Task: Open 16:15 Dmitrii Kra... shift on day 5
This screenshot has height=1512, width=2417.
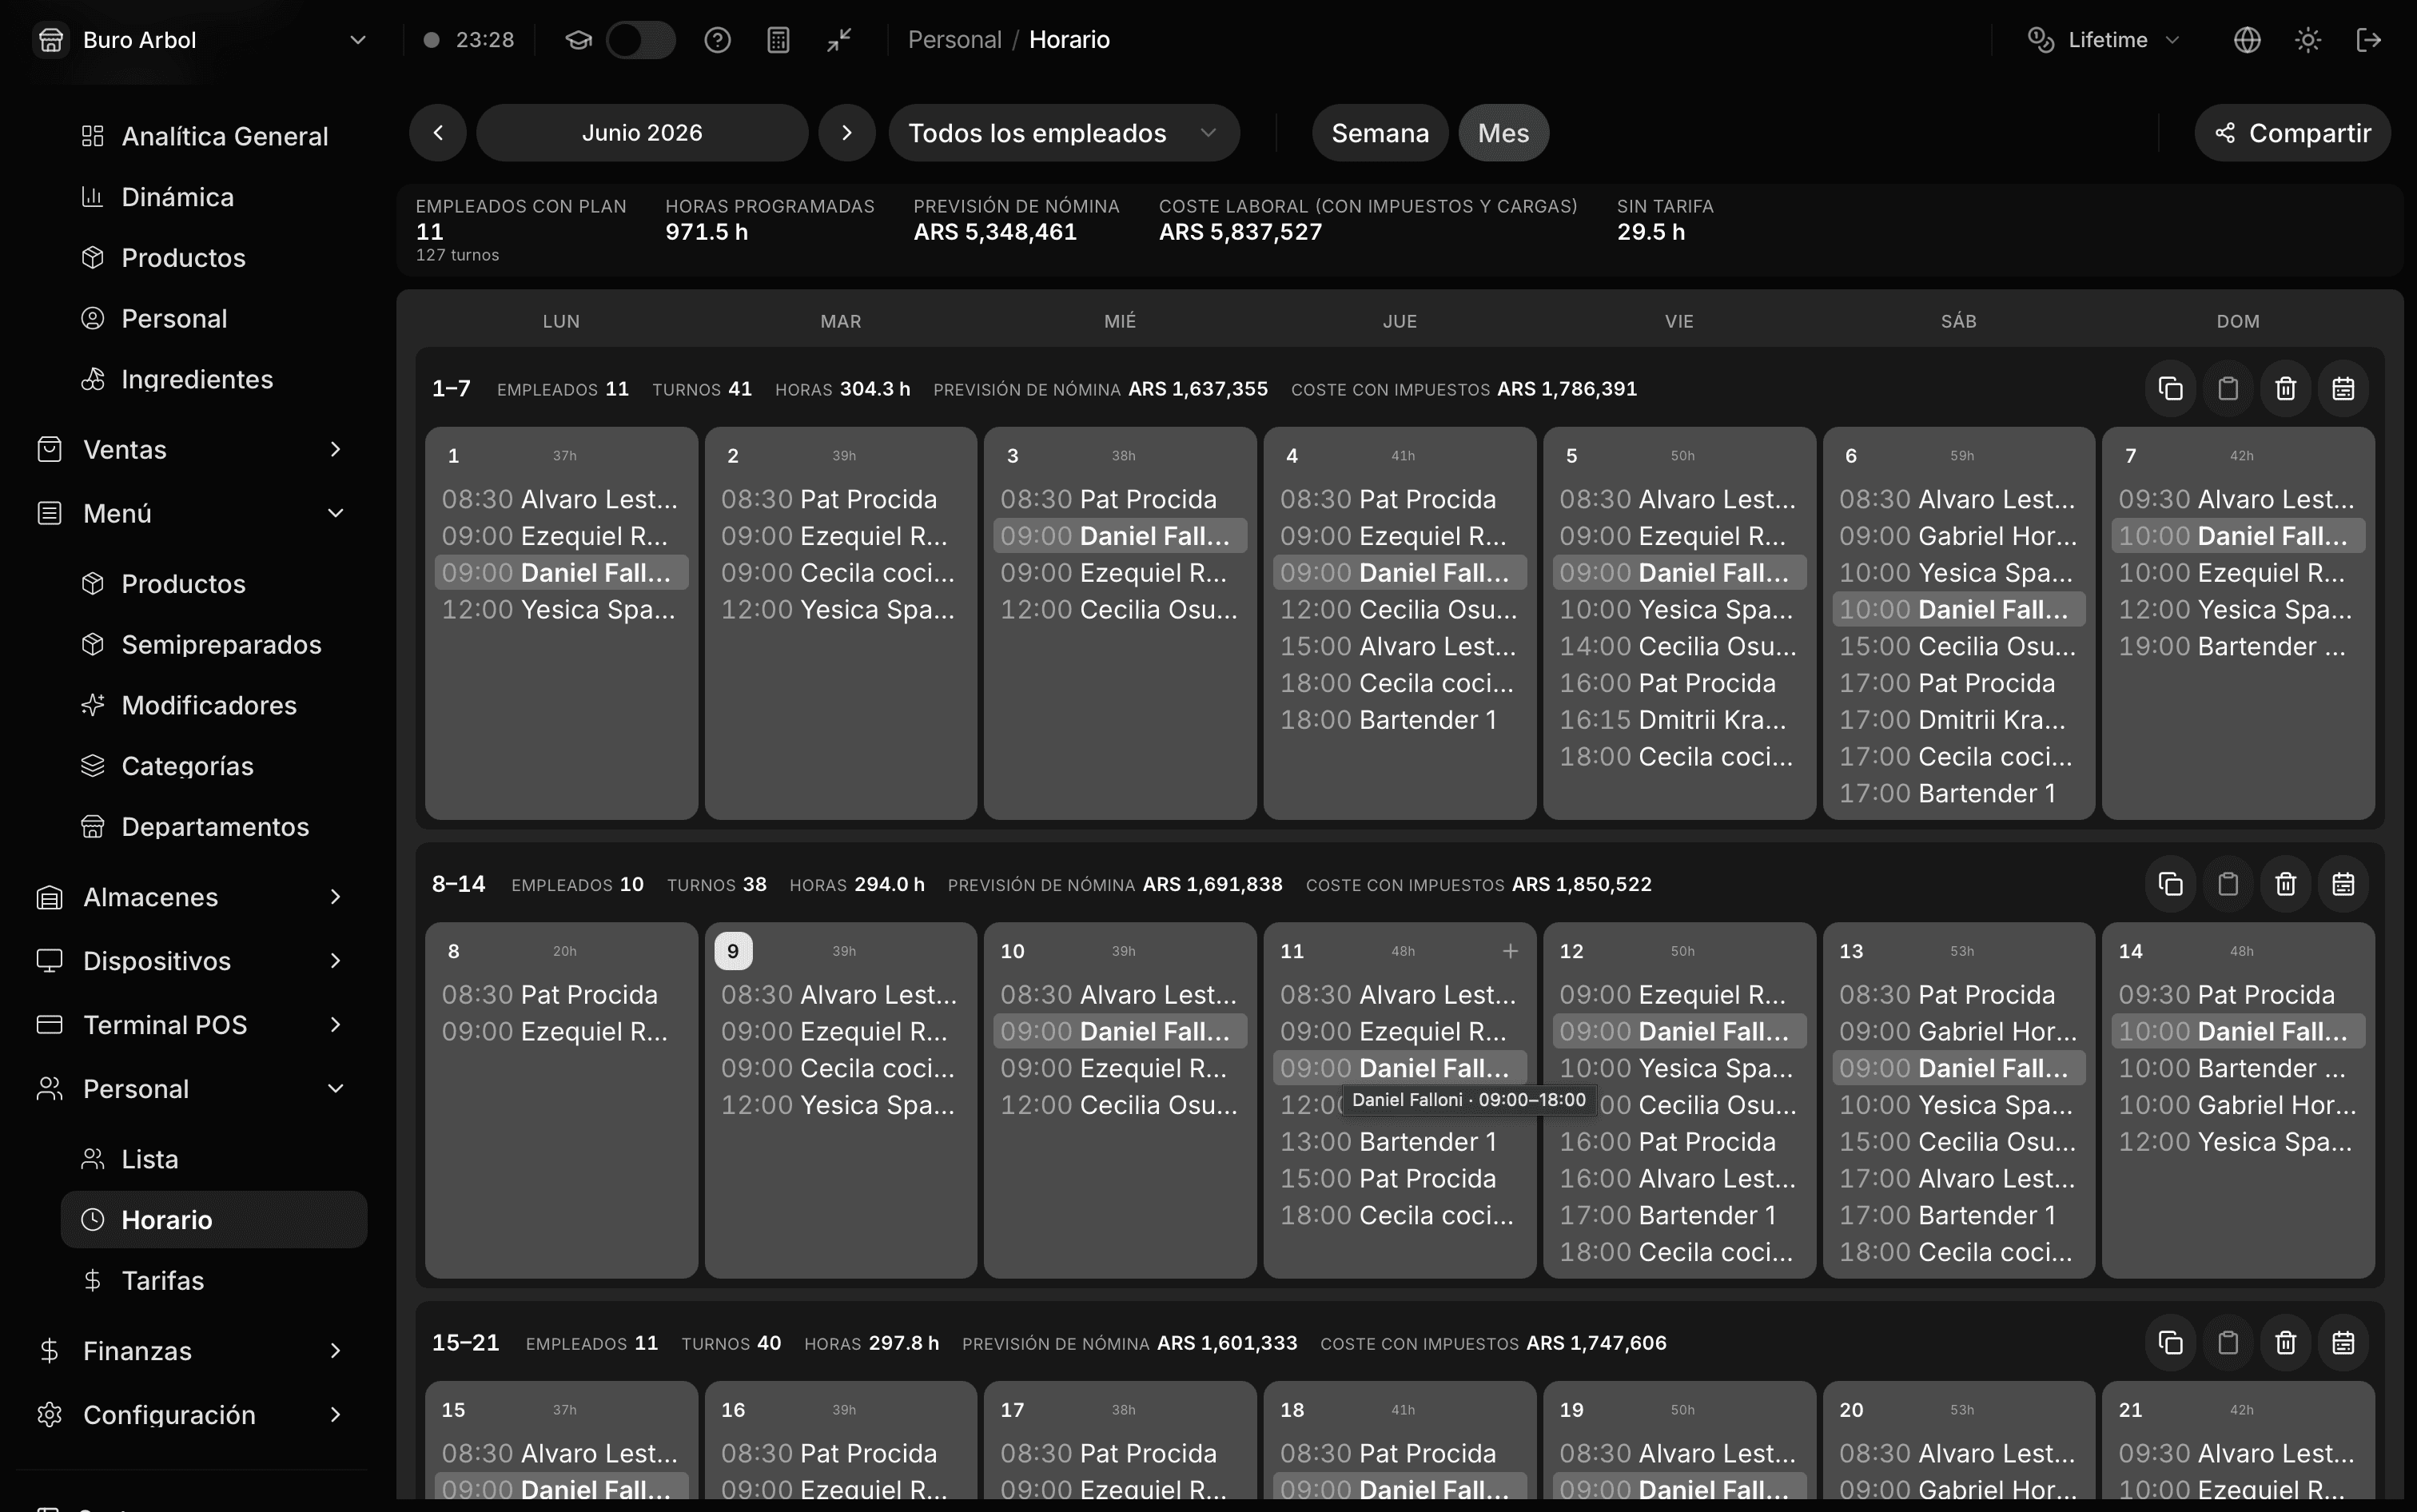Action: (x=1679, y=720)
